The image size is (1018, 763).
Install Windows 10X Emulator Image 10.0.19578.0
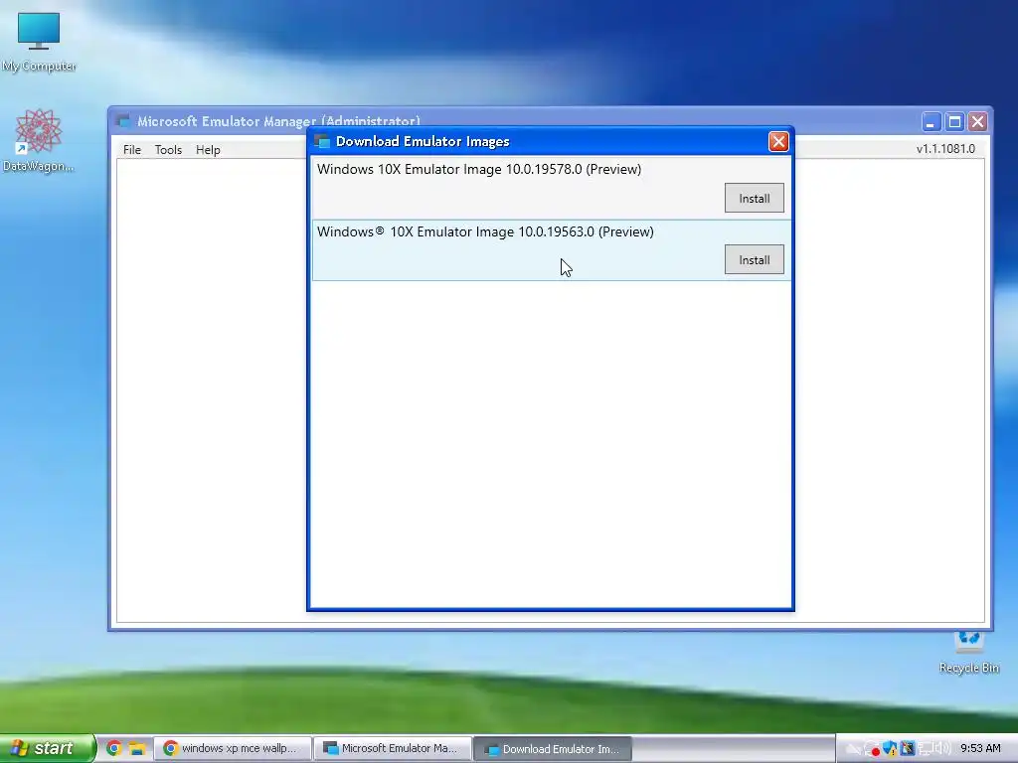pos(754,198)
